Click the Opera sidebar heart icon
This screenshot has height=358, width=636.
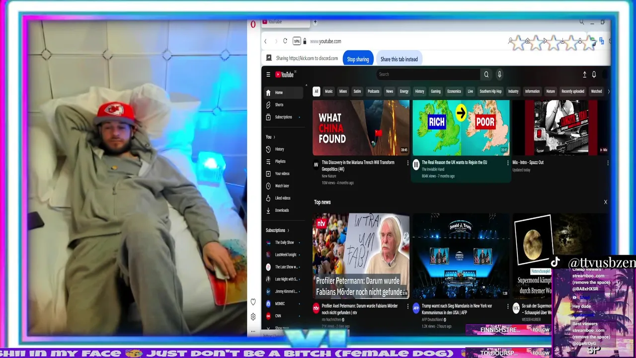(x=253, y=302)
